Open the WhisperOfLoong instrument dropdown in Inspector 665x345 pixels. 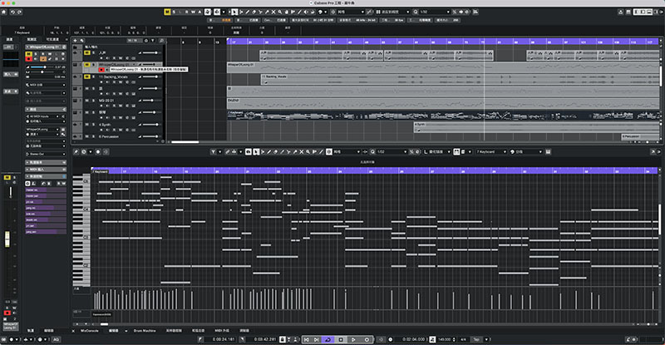point(42,129)
